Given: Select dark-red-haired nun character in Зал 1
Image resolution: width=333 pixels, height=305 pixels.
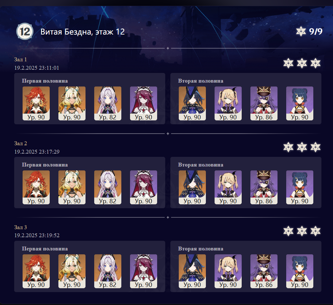Looking at the screenshot, I should click(144, 103).
